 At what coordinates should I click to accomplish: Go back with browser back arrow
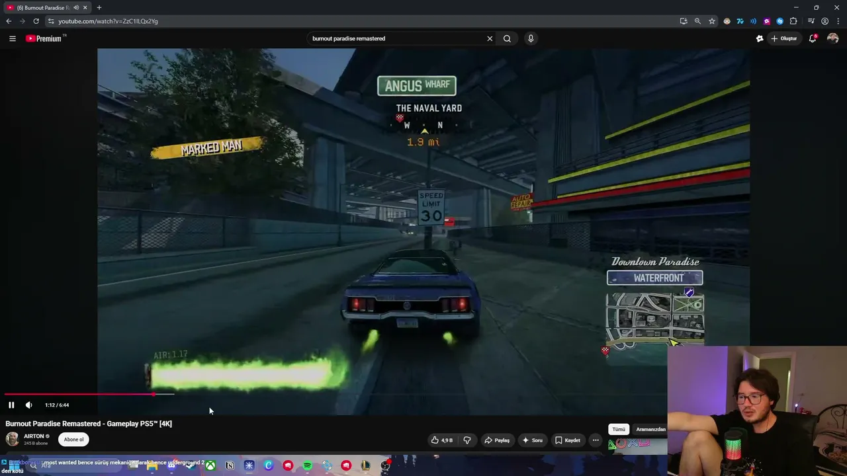click(9, 21)
